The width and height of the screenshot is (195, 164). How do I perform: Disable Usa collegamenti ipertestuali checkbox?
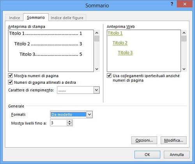(109, 76)
